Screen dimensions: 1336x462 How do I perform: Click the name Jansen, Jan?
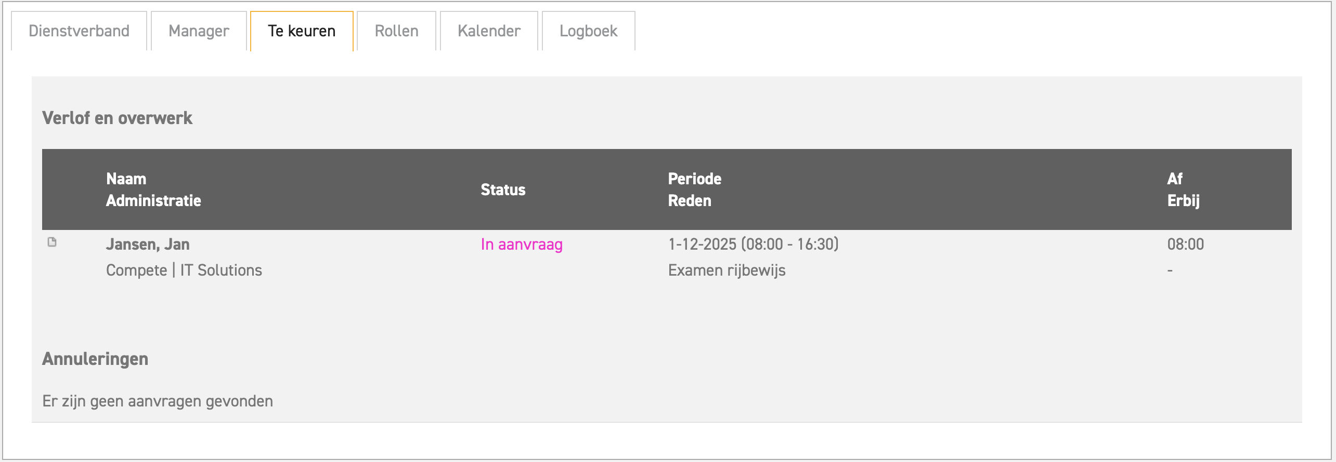(148, 244)
